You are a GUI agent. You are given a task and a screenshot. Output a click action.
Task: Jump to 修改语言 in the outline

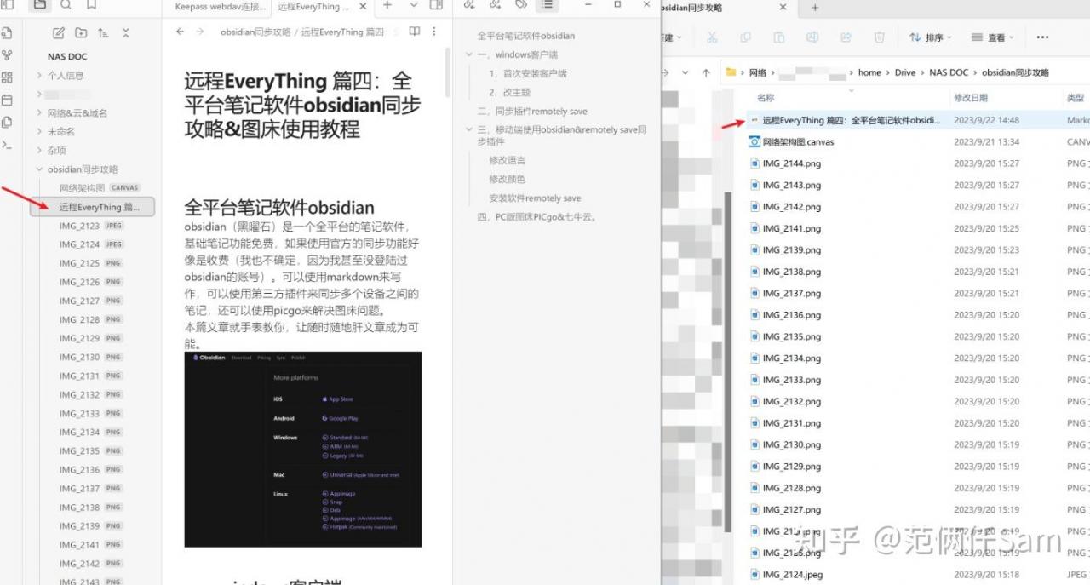coord(508,160)
